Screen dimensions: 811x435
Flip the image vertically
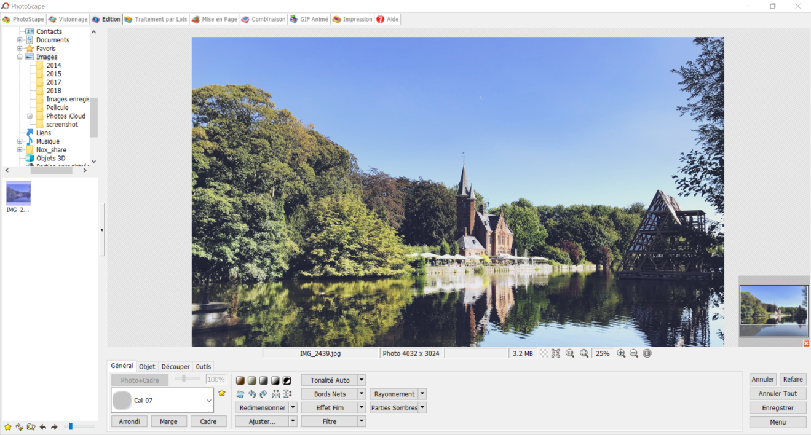pyautogui.click(x=287, y=394)
